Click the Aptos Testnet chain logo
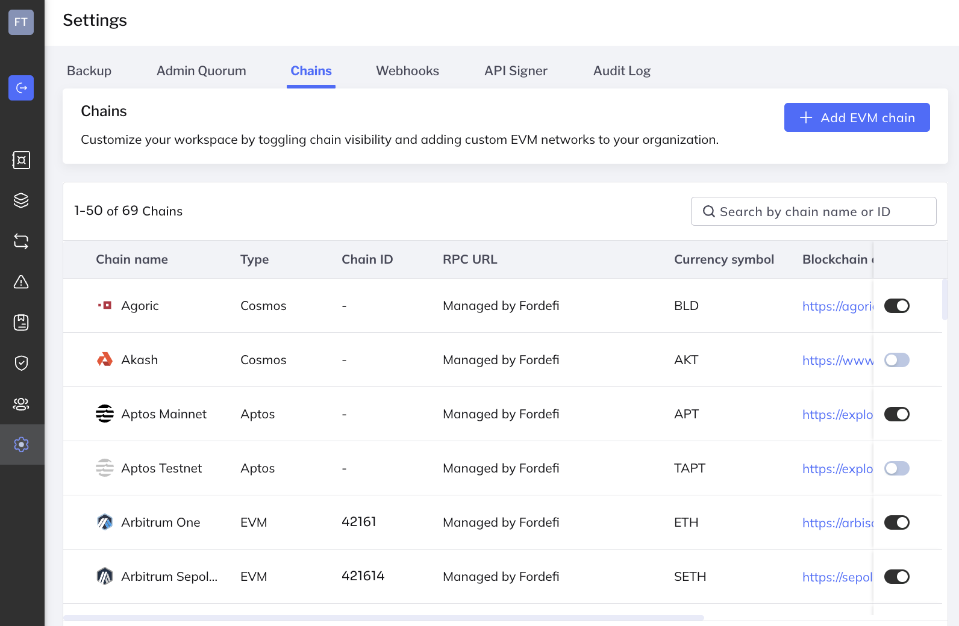Image resolution: width=959 pixels, height=626 pixels. pyautogui.click(x=105, y=468)
